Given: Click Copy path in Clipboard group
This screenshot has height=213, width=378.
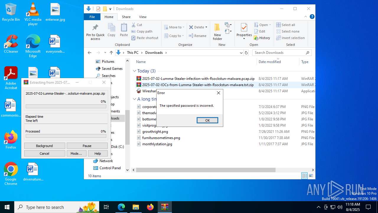Looking at the screenshot, I should click(142, 31).
